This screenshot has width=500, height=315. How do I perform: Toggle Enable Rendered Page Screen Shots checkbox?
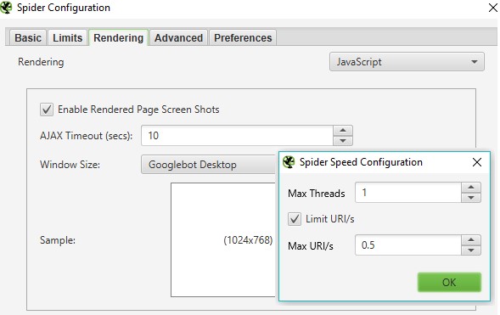[47, 110]
